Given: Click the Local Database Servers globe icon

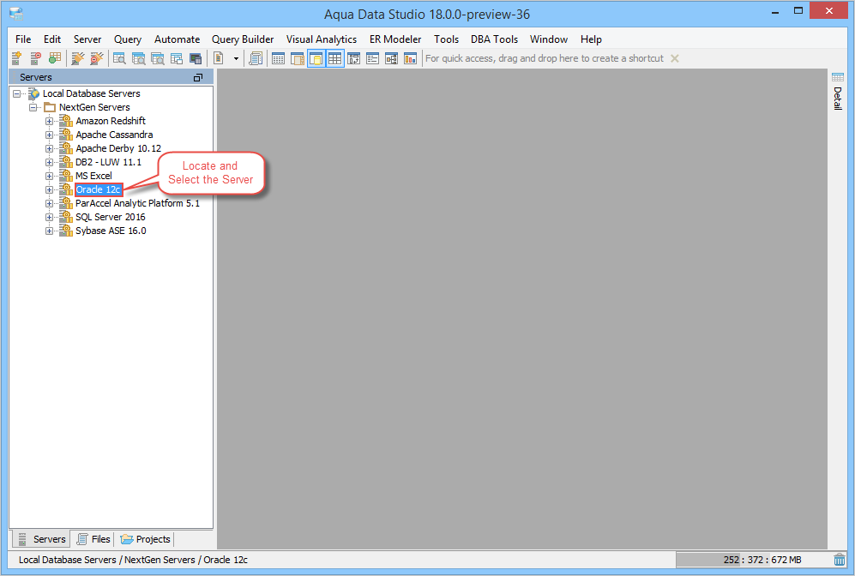Looking at the screenshot, I should coord(33,93).
